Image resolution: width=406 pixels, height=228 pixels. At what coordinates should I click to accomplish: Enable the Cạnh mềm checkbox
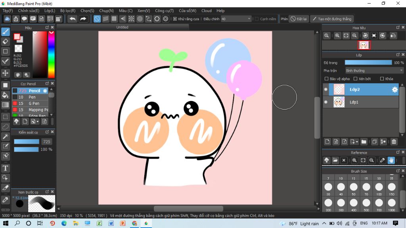coord(257,19)
